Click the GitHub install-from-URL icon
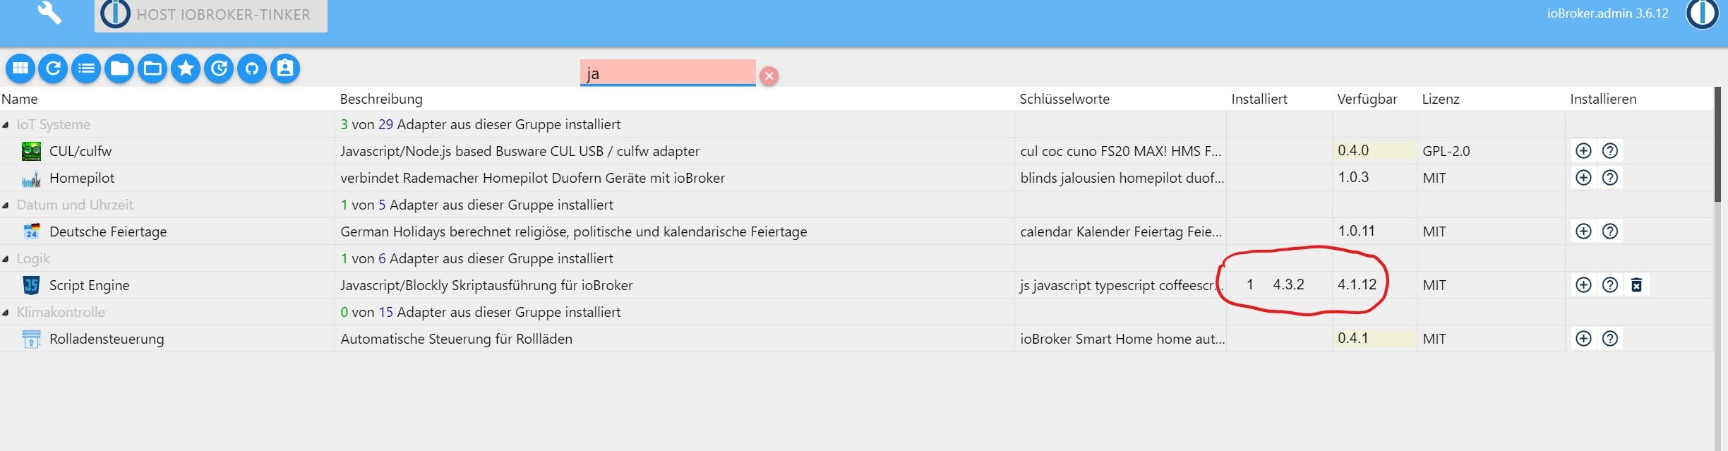The width and height of the screenshot is (1728, 451). click(x=252, y=68)
